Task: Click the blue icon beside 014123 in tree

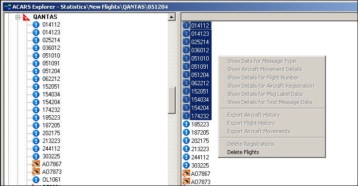Action: pyautogui.click(x=36, y=32)
